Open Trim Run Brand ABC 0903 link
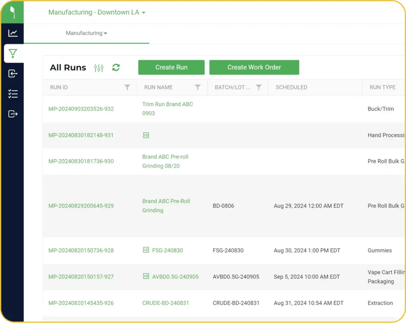This screenshot has height=323, width=406. (167, 109)
